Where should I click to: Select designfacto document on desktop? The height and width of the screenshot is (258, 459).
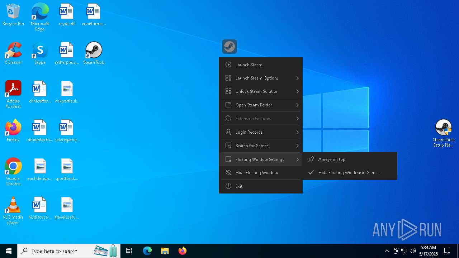(40, 131)
